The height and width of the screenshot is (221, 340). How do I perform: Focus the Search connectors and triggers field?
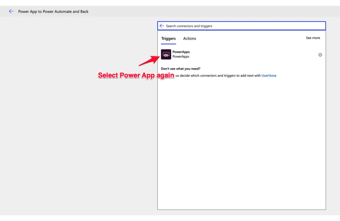click(x=242, y=26)
